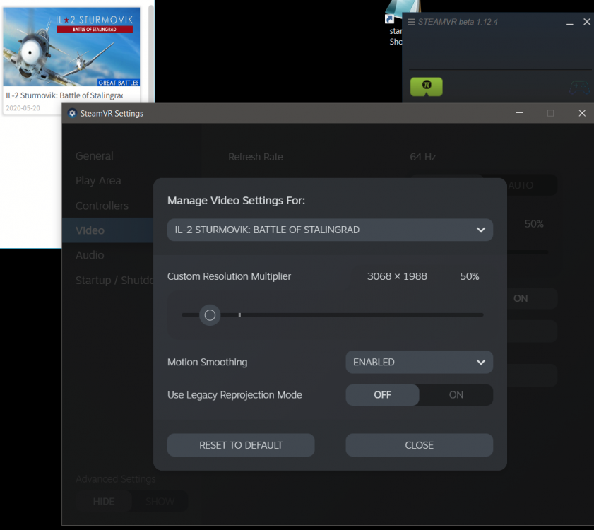Click the IL-2 Sturmovik game cover thumbnail

pos(71,47)
